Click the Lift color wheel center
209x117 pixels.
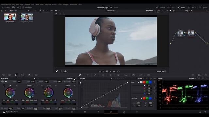click(x=10, y=93)
